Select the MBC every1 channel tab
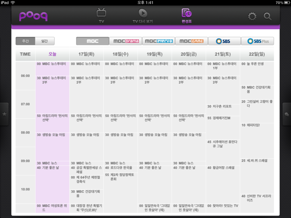 [158, 41]
